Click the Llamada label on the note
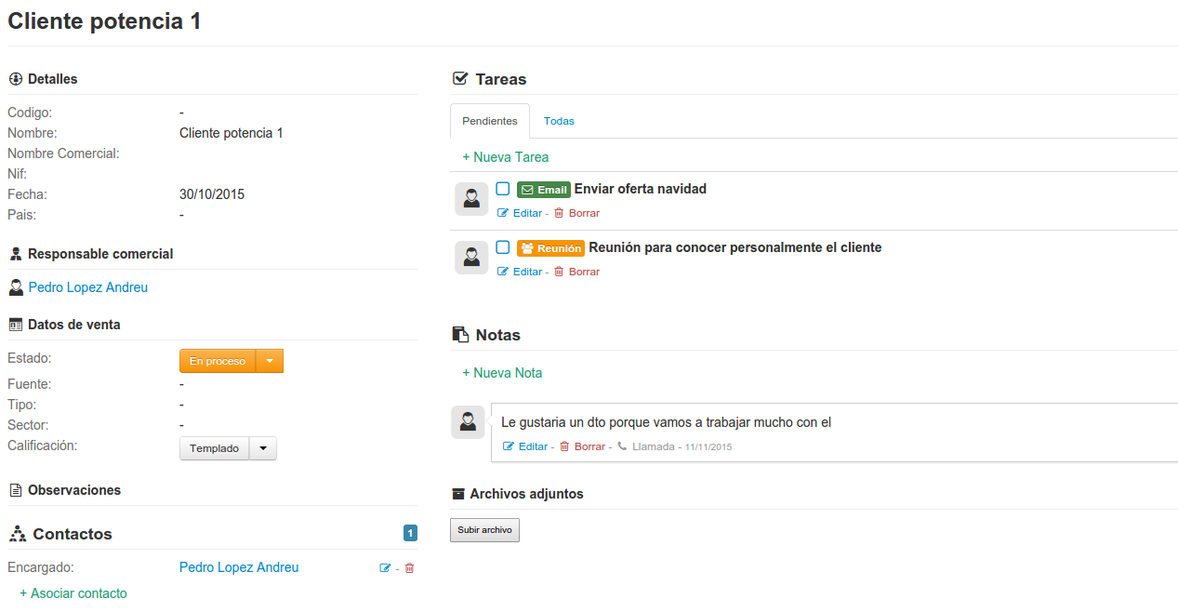Image resolution: width=1178 pixels, height=612 pixels. (x=654, y=446)
